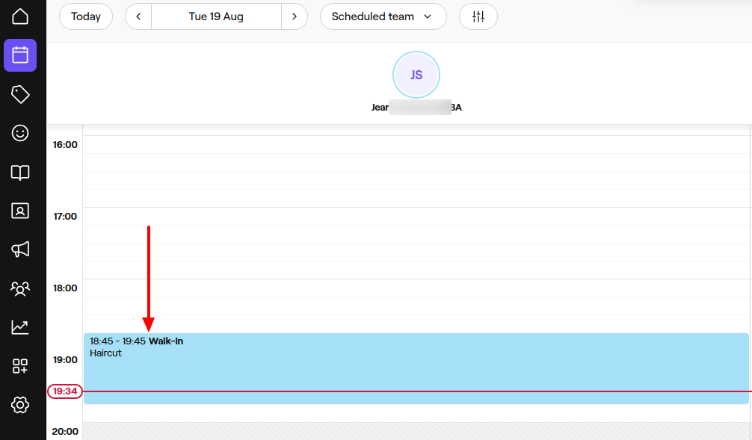Open the Catalog book icon
752x440 pixels.
pos(20,173)
